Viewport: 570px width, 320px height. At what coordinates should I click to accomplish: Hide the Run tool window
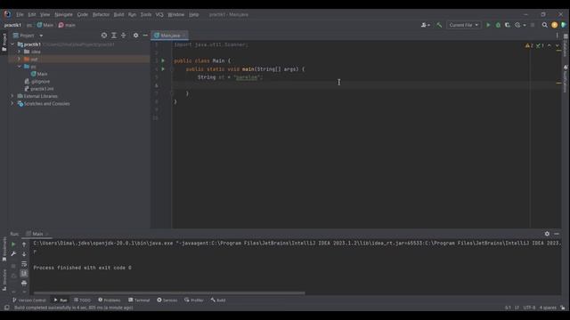click(557, 234)
